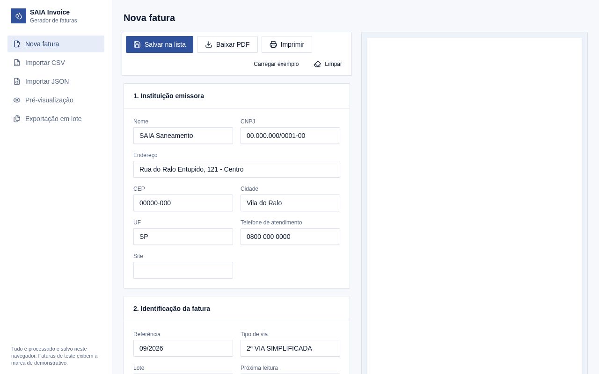599x374 pixels.
Task: Click the empty Site input field
Action: 183,270
